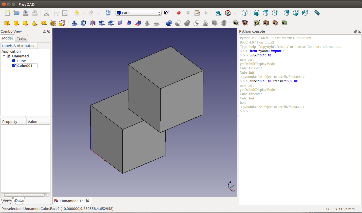Viewport: 362px width, 213px height.
Task: Click the Boolean operation blue spheres icon
Action: [x=169, y=23]
